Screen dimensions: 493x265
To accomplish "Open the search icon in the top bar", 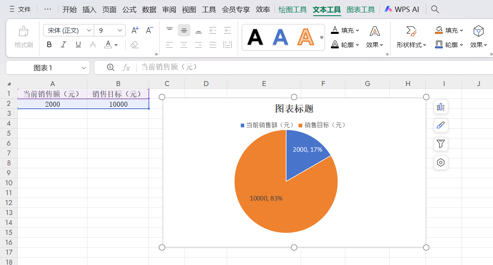I will click(435, 9).
